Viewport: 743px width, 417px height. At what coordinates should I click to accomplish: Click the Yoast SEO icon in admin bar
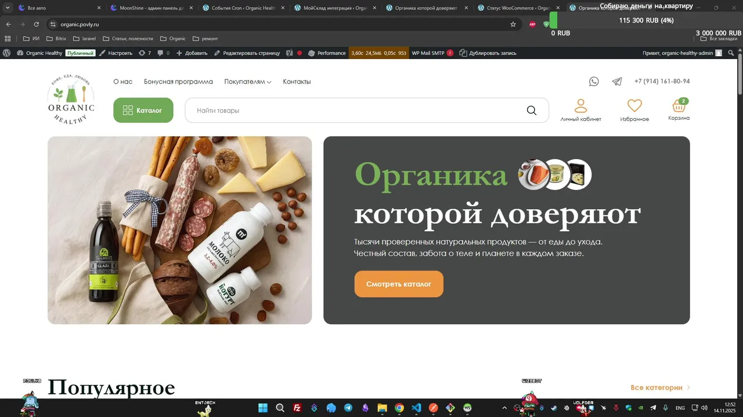[289, 53]
